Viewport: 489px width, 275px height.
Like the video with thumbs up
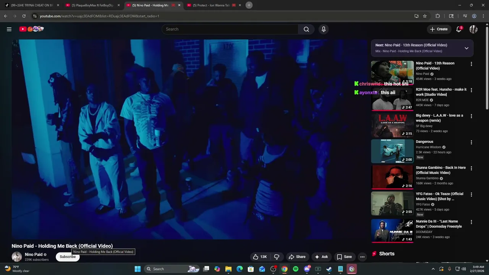click(260, 257)
